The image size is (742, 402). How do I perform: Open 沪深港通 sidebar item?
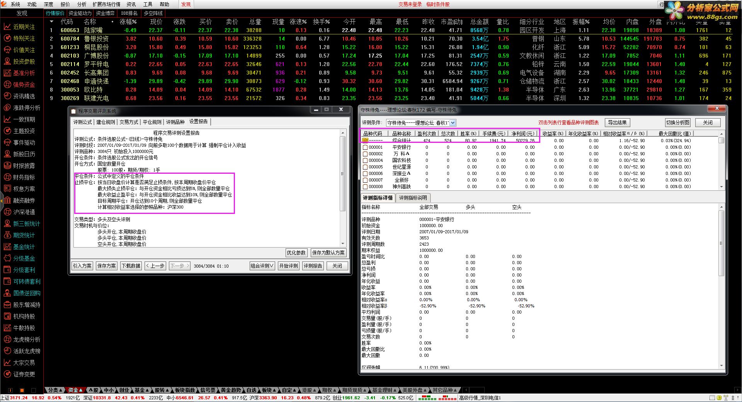click(19, 212)
